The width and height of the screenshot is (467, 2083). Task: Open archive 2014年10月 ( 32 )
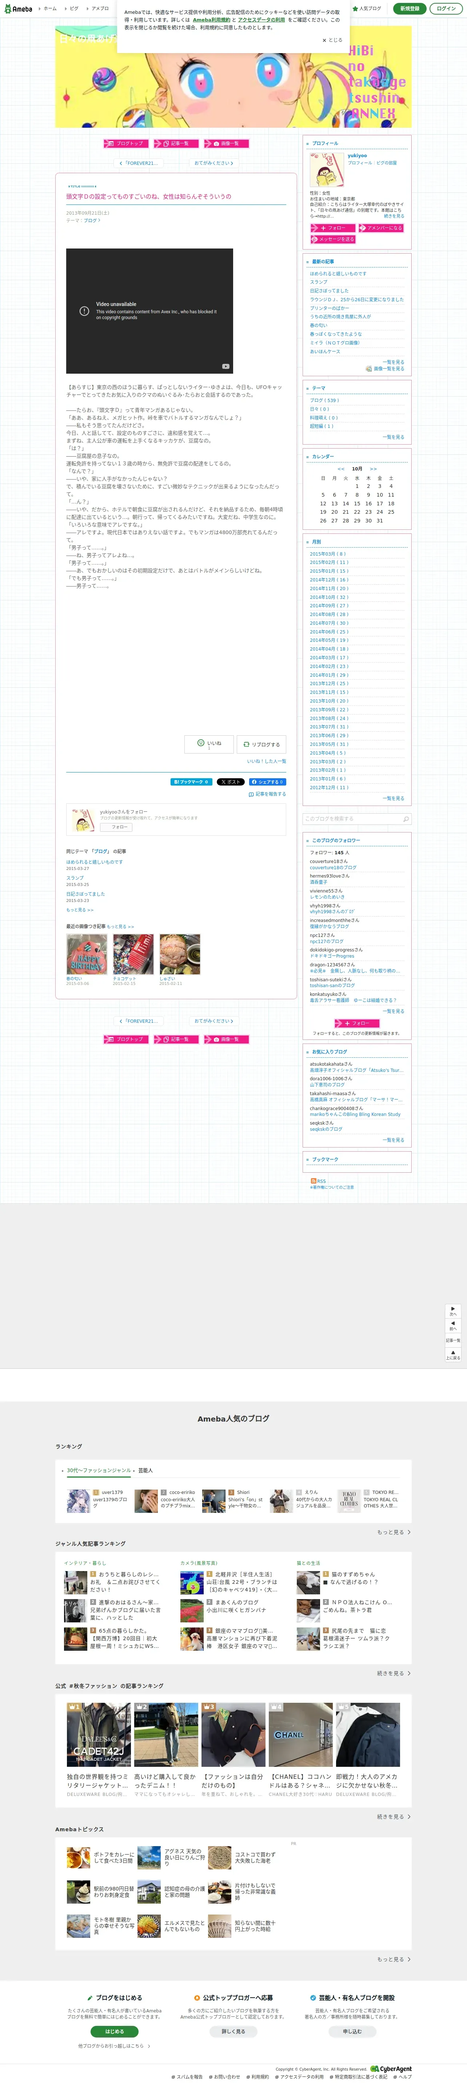pyautogui.click(x=329, y=597)
